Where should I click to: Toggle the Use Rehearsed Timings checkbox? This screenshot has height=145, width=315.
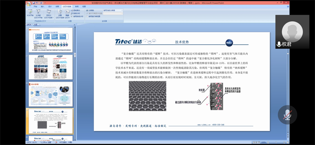[72, 16]
